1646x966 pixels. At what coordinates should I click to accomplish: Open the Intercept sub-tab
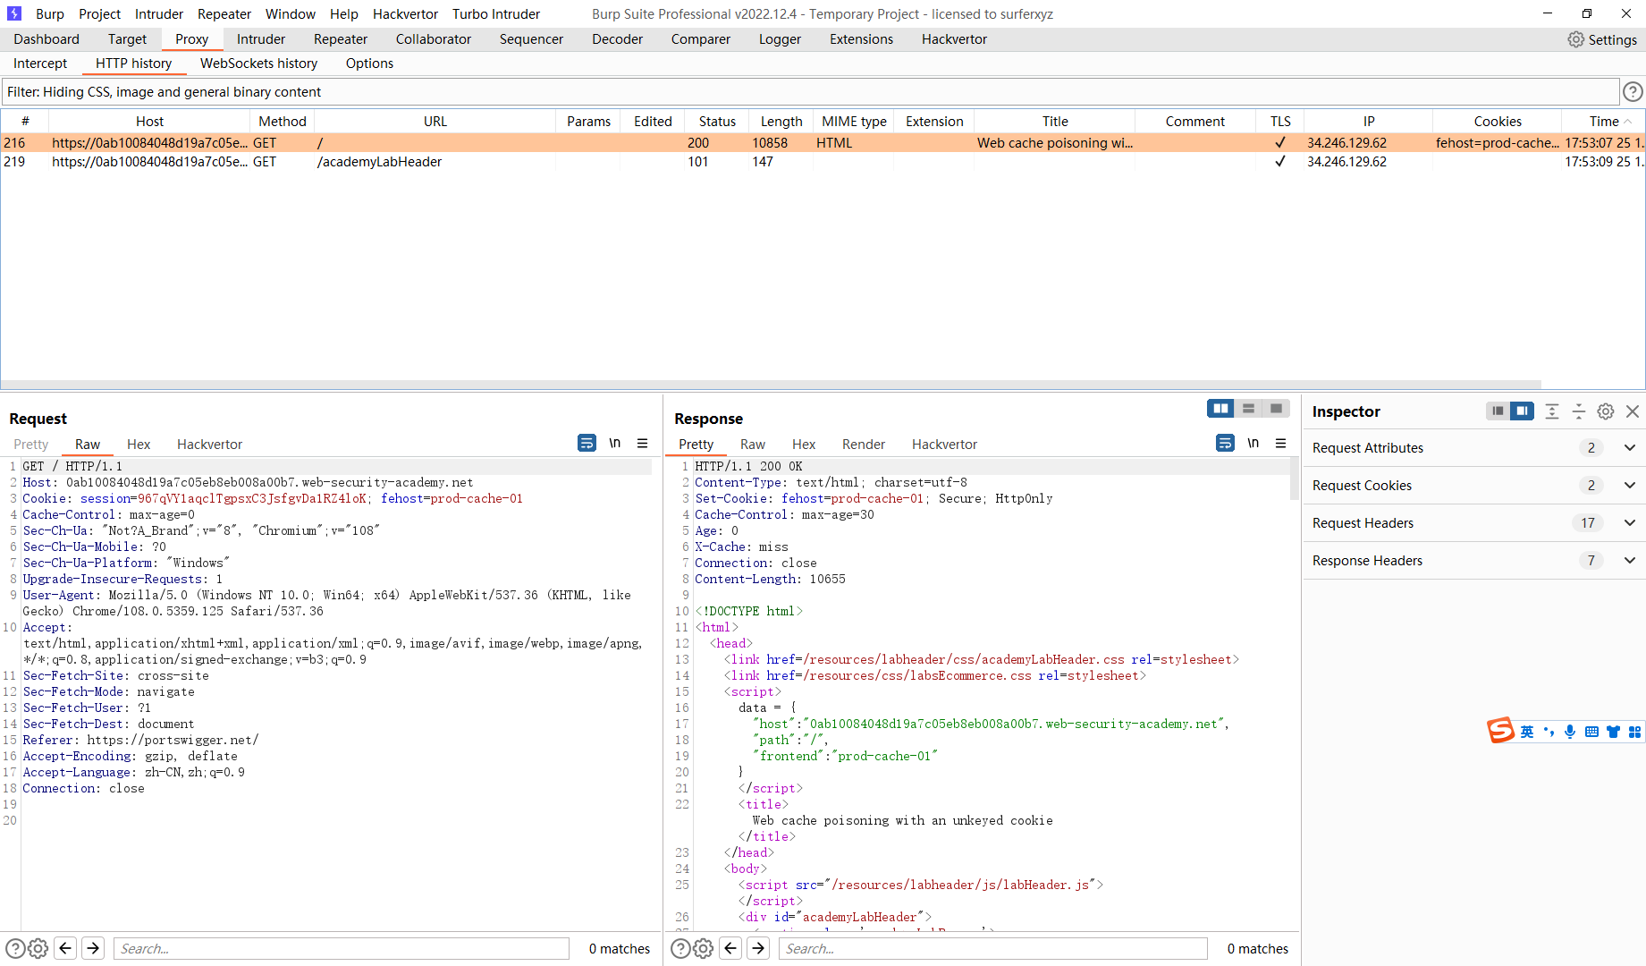40,64
